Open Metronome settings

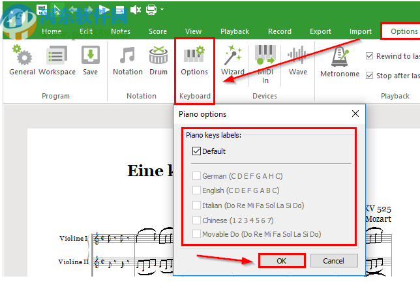(x=340, y=61)
